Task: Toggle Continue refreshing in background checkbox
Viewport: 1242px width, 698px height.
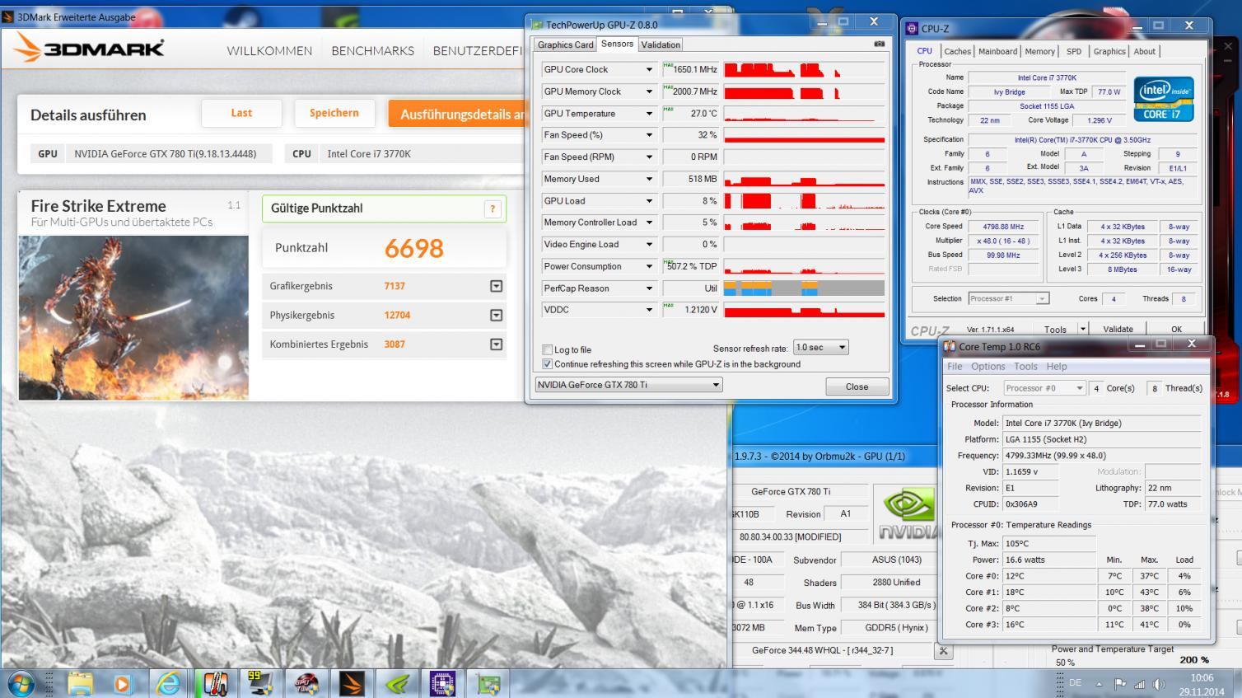Action: point(548,363)
